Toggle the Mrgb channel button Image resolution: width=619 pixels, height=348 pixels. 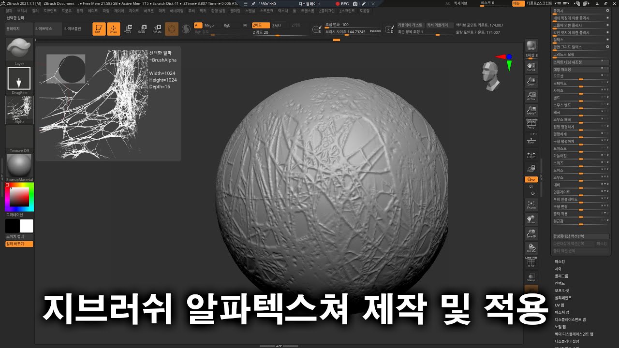point(209,25)
